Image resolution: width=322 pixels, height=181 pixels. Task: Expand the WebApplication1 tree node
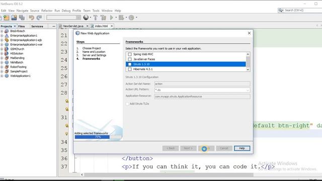pyautogui.click(x=2, y=76)
